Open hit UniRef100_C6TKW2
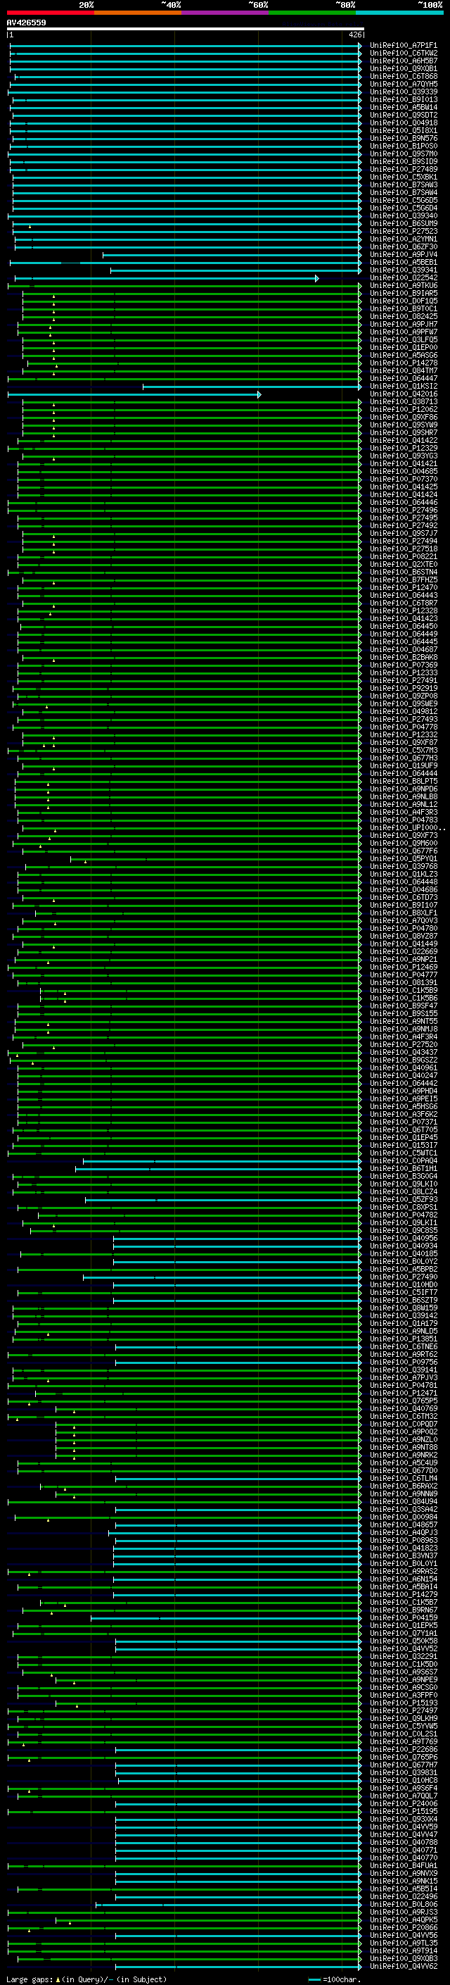This screenshot has width=450, height=1985. (x=404, y=54)
